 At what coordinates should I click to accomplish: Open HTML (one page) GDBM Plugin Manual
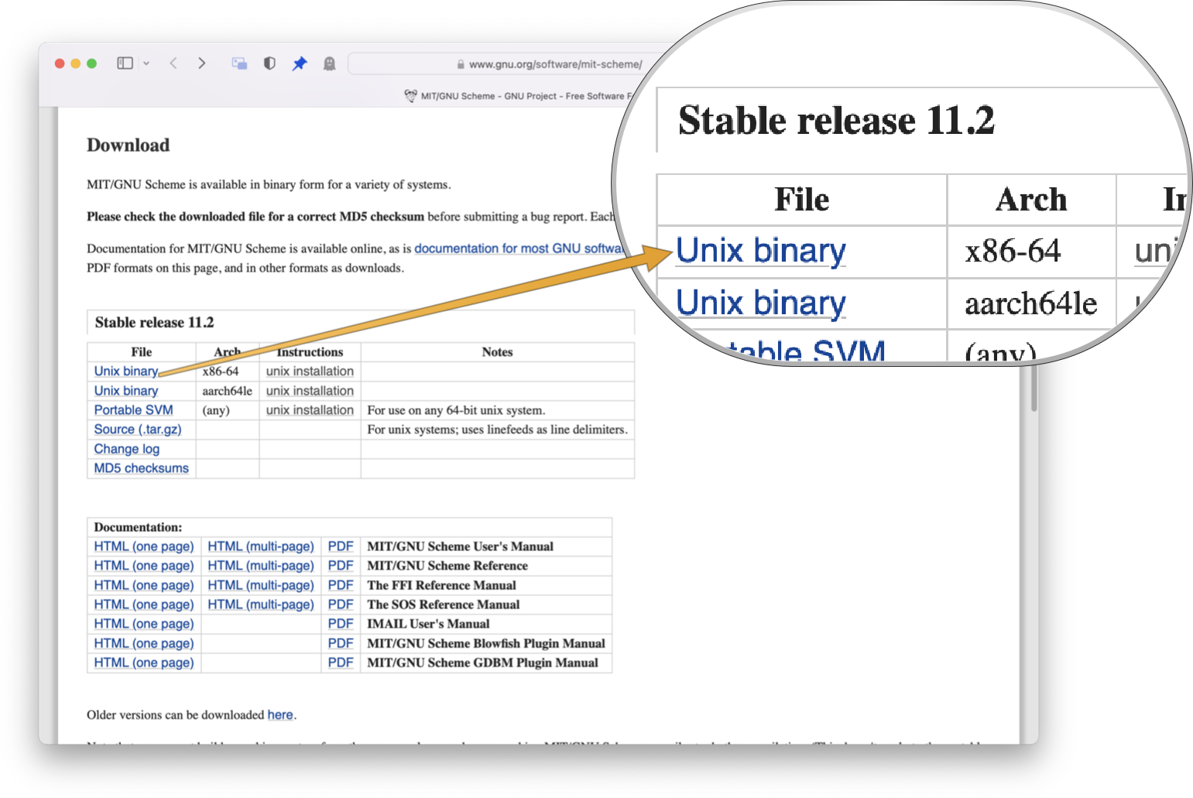[144, 663]
